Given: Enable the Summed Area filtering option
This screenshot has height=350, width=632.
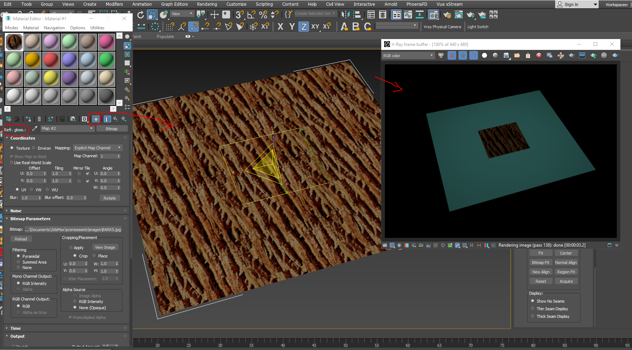Looking at the screenshot, I should pos(18,262).
